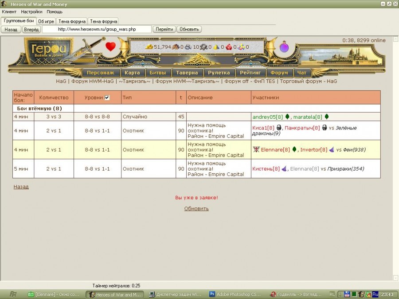399x299 pixels.
Task: Click knight helmet icon beside Киса1[8]
Action: coord(279,128)
